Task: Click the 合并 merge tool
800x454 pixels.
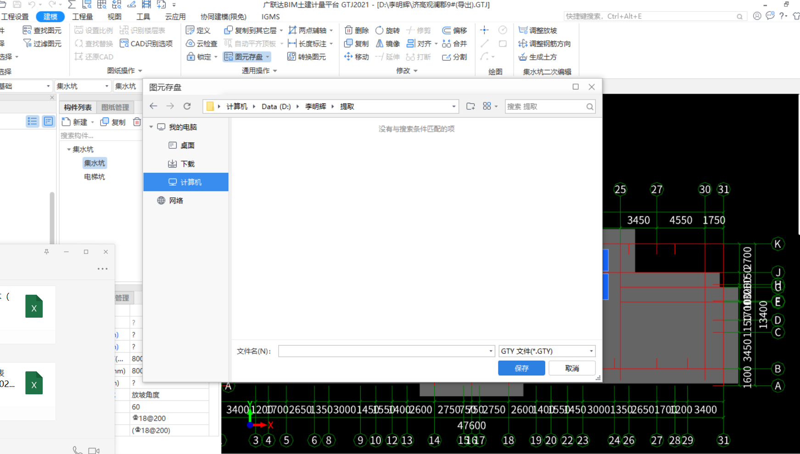Action: (454, 44)
